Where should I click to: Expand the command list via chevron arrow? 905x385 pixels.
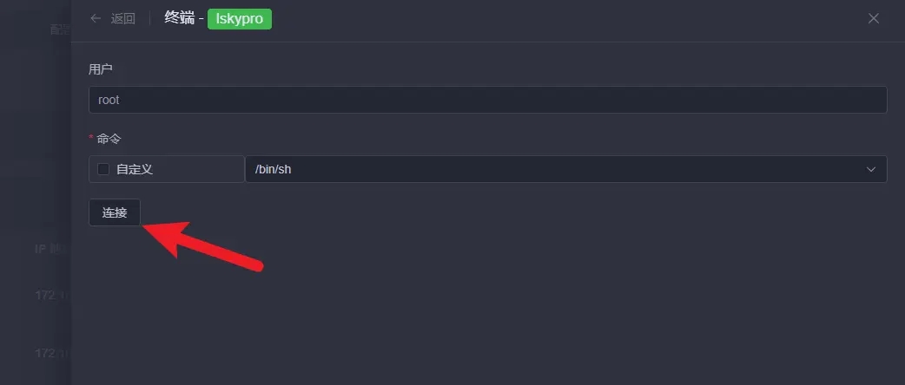pos(870,169)
